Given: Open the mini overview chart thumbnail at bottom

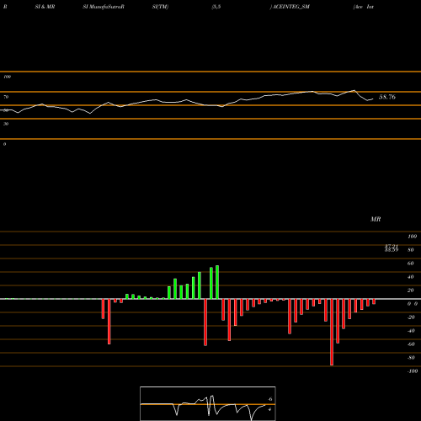Looking at the screenshot, I should [x=208, y=403].
